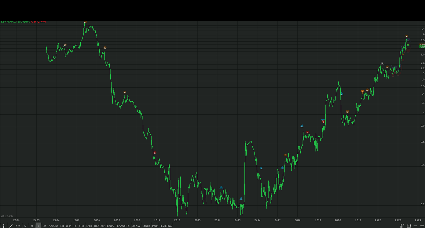Image resolution: width=425 pixels, height=228 pixels.
Task: Select the Ω interval button
Action: [25, 226]
